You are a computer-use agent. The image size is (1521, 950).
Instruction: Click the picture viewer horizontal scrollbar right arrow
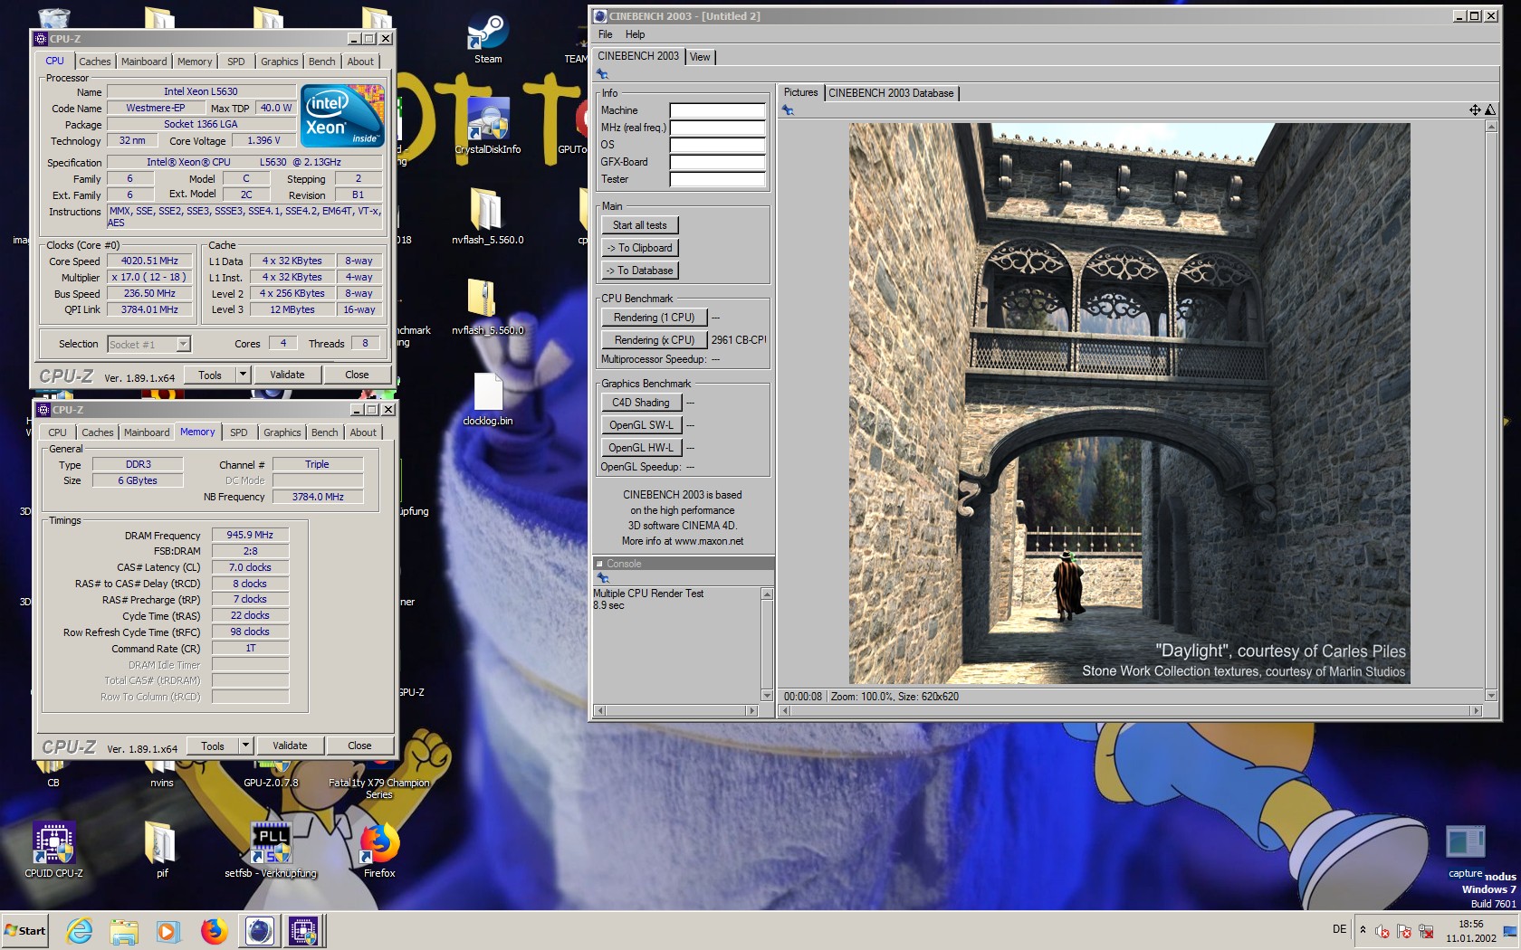1477,711
